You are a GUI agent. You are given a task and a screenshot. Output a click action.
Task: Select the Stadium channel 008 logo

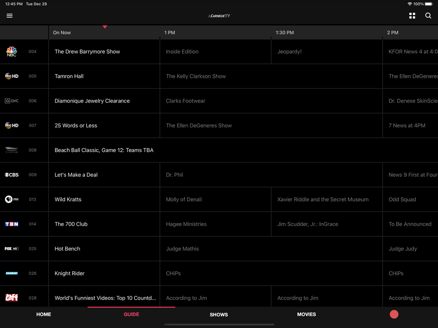tap(11, 150)
